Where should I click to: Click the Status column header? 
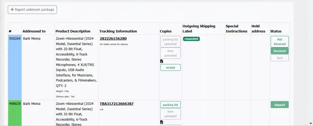click(276, 31)
